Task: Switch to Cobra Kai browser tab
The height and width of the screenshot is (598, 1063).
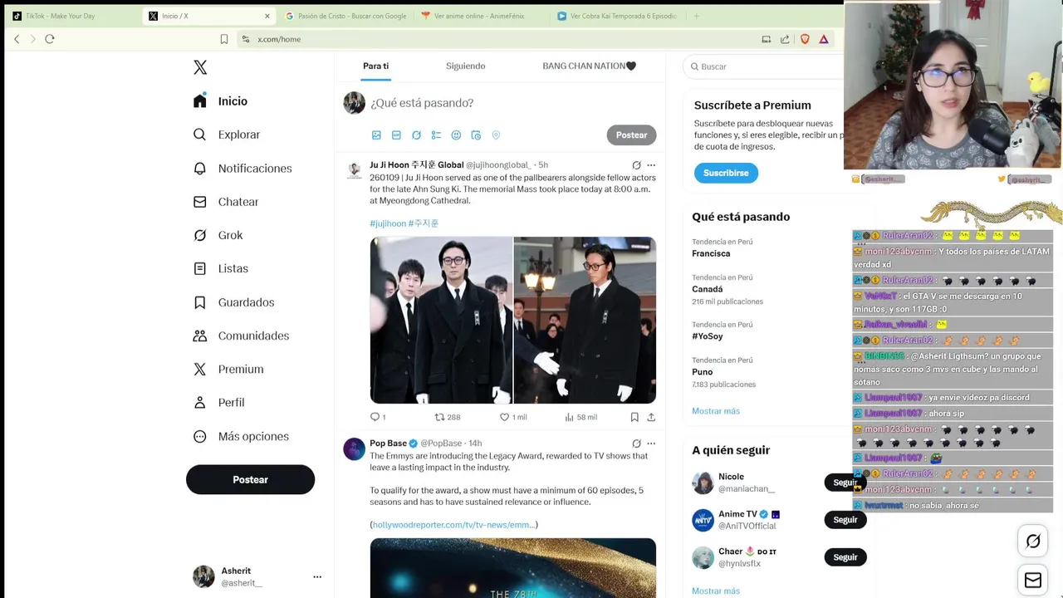Action: pos(618,16)
